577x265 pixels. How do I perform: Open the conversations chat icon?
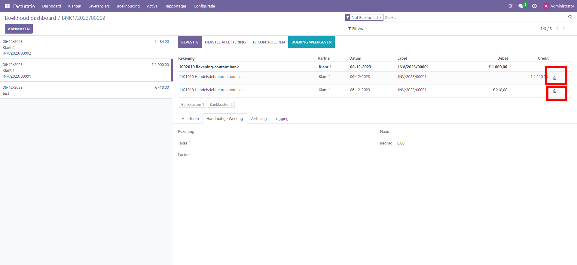(x=521, y=6)
